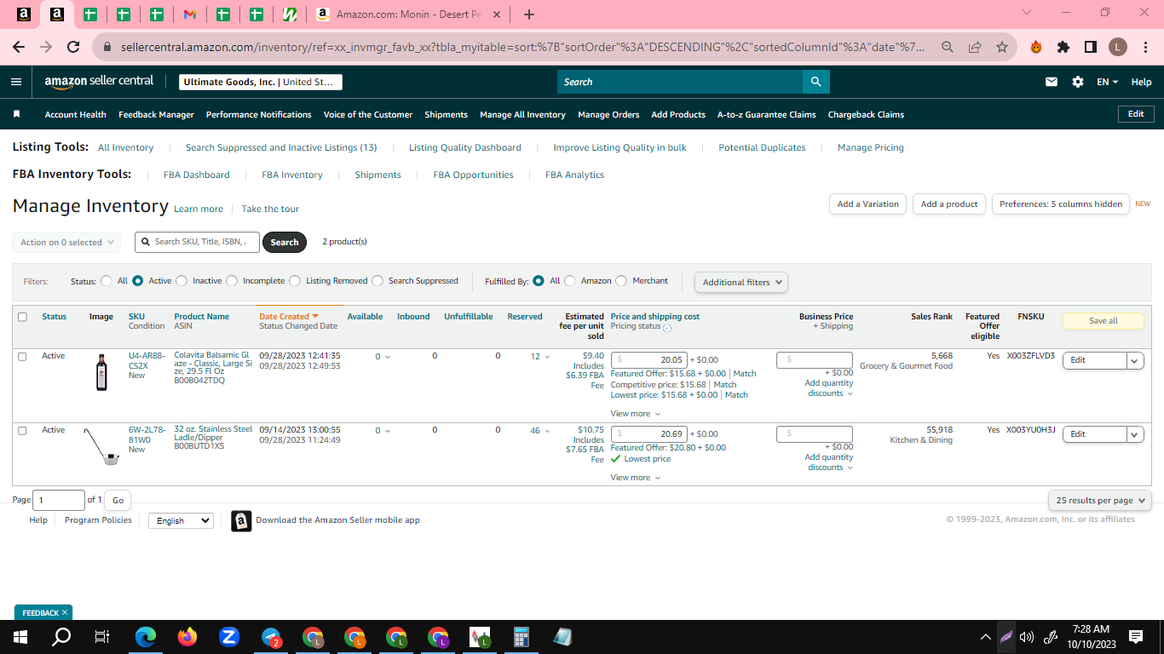Check the Colavita Balsamic row checkbox
Image resolution: width=1164 pixels, height=654 pixels.
[22, 357]
